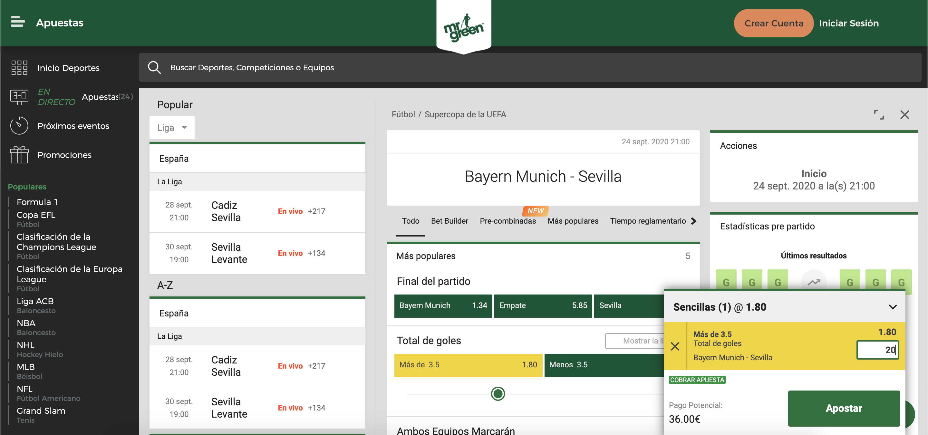Select the Todo tab
This screenshot has width=928, height=435.
[411, 221]
